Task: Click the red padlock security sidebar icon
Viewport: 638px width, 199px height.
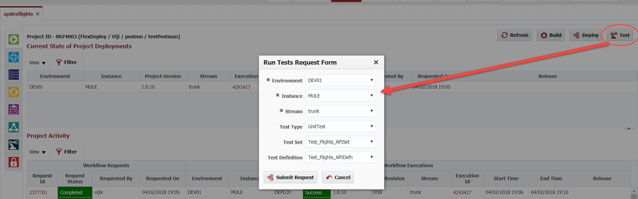Action: coord(14,162)
